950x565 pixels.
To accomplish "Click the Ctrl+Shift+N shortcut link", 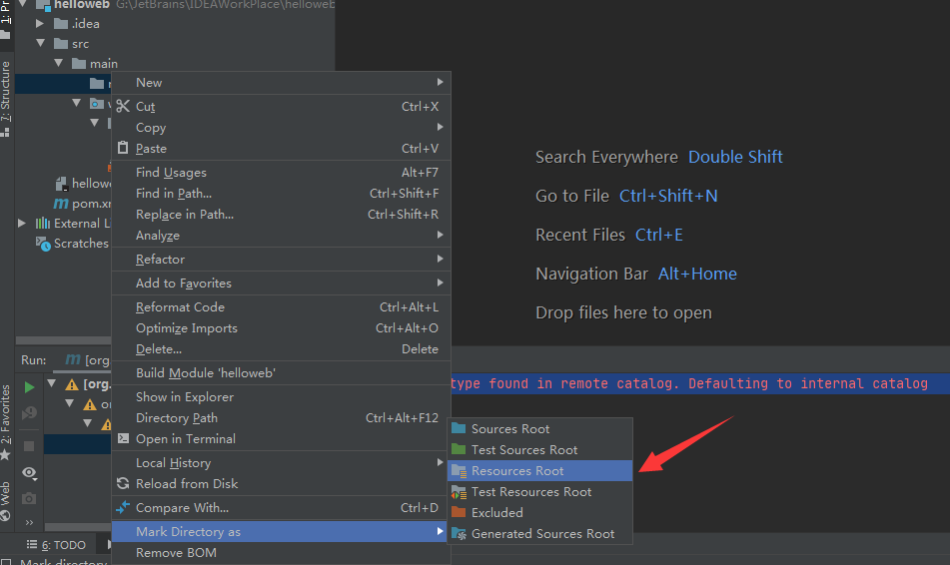I will (x=668, y=196).
